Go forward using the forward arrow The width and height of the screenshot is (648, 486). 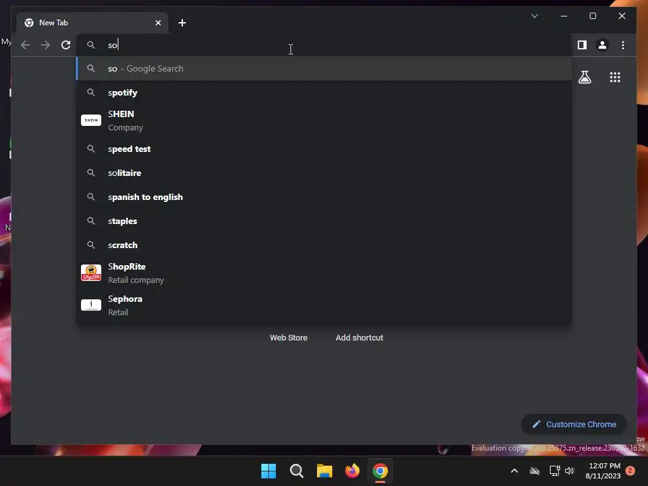46,45
